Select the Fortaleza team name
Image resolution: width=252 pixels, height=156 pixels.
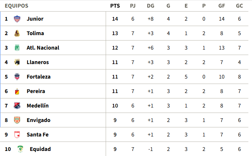tap(38, 77)
